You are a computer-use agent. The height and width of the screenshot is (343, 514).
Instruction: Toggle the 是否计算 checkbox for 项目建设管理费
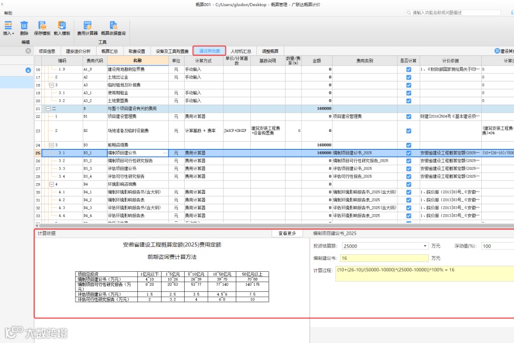pos(408,117)
